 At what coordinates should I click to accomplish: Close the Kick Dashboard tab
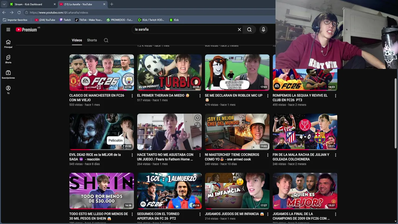(55, 4)
